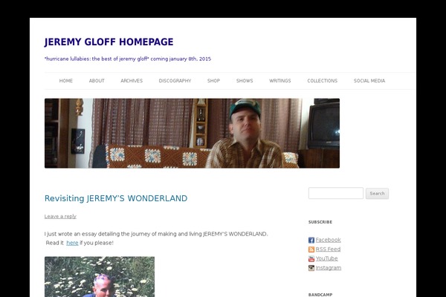This screenshot has width=446, height=297.
Task: Click the Instagram camera icon
Action: click(x=311, y=268)
